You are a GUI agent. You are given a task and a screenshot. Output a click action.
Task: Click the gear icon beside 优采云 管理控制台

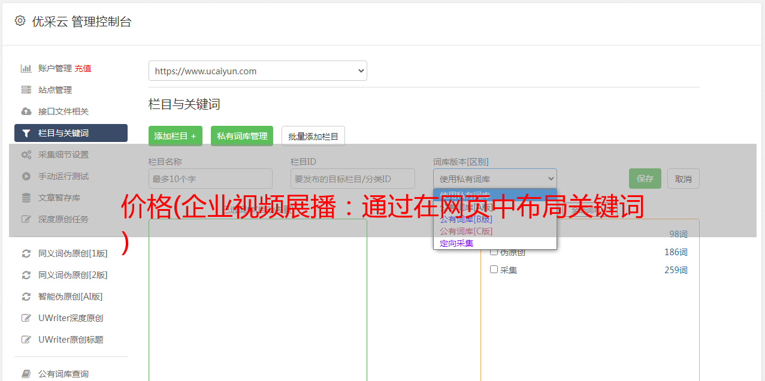(20, 21)
